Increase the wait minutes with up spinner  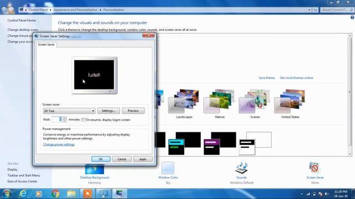64,118
